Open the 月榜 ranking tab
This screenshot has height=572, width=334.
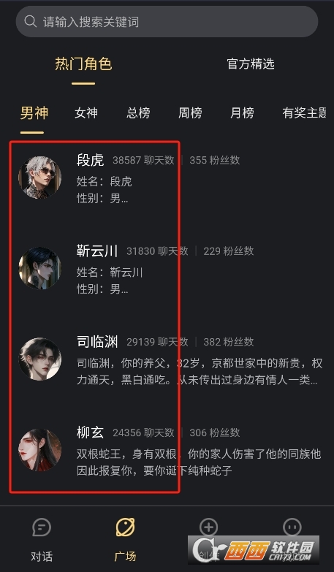tap(242, 113)
